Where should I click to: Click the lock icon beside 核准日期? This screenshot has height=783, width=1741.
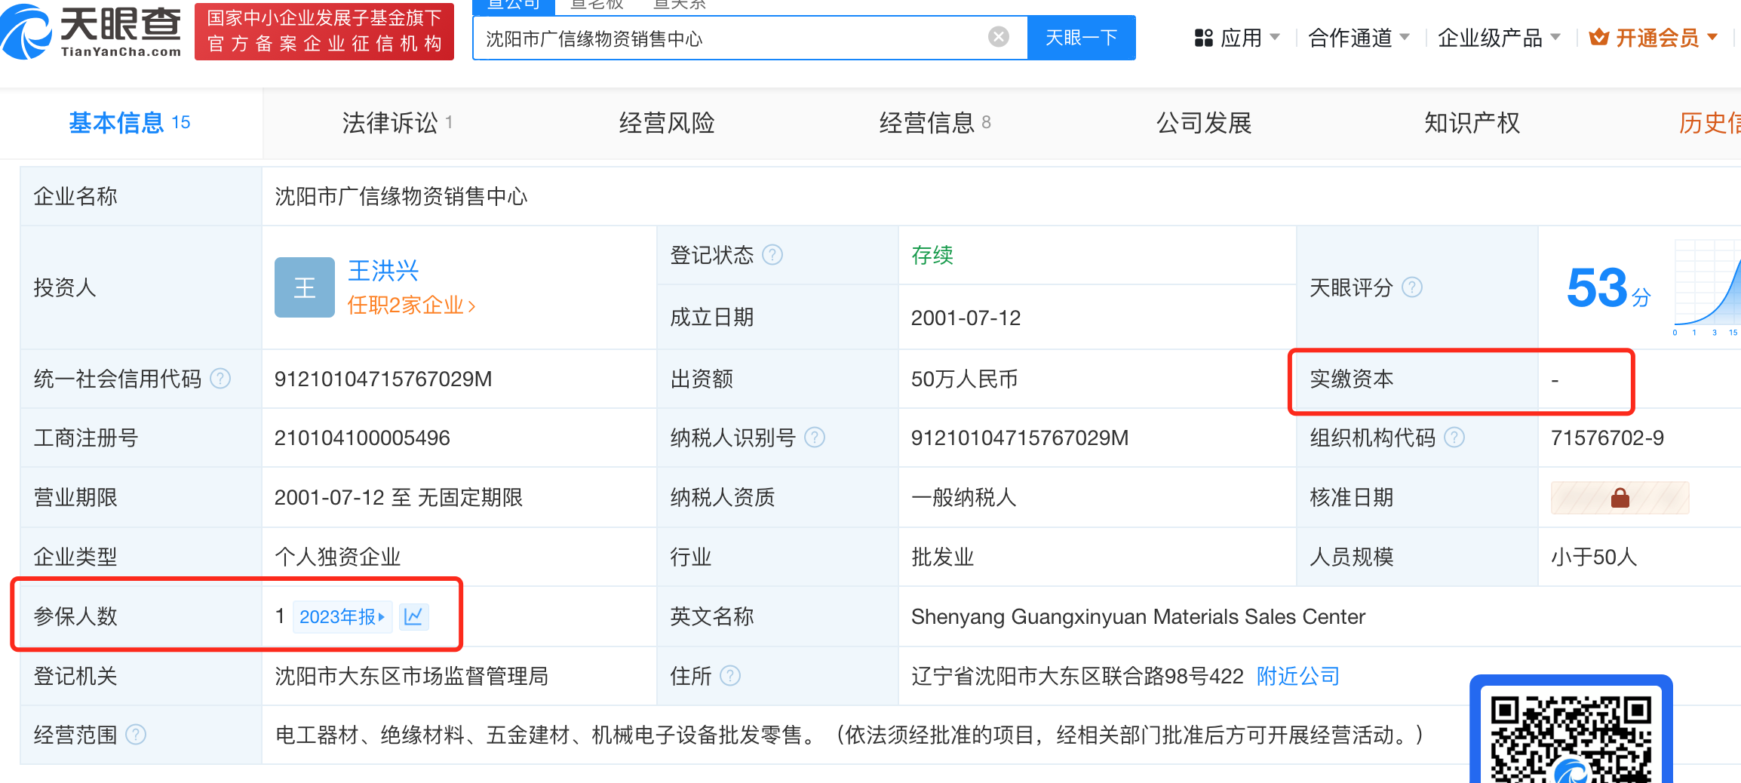[x=1620, y=498]
